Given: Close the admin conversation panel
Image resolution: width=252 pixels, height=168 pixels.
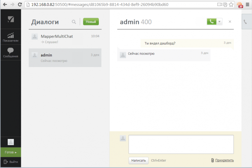Looking at the screenshot, I should [230, 22].
